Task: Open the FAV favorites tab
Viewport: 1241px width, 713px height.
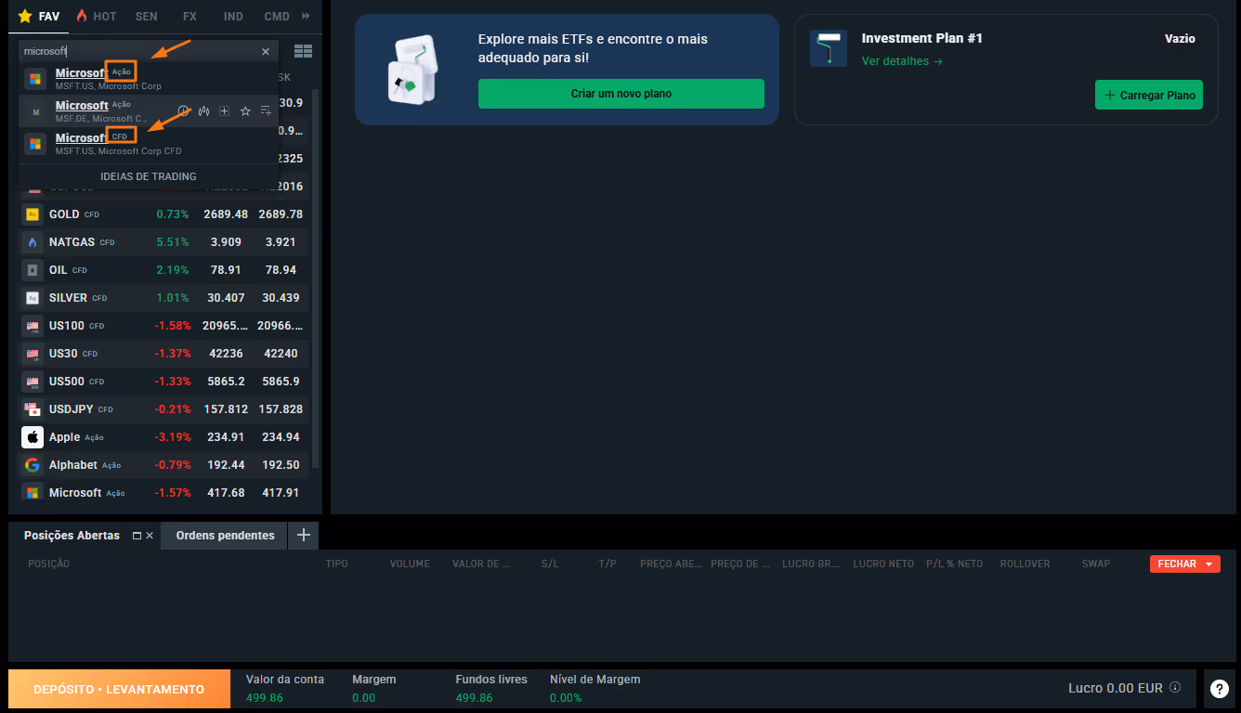Action: coord(38,17)
